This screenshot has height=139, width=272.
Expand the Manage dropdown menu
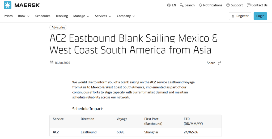(81, 16)
